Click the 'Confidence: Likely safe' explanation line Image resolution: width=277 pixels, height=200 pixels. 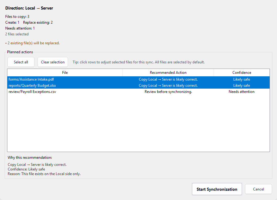(26, 169)
